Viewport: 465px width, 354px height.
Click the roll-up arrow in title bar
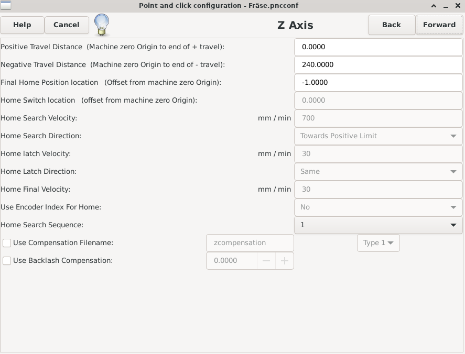coord(434,6)
